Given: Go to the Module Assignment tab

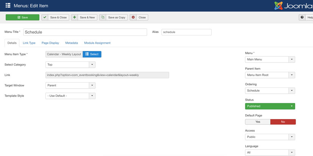Looking at the screenshot, I should [97, 43].
